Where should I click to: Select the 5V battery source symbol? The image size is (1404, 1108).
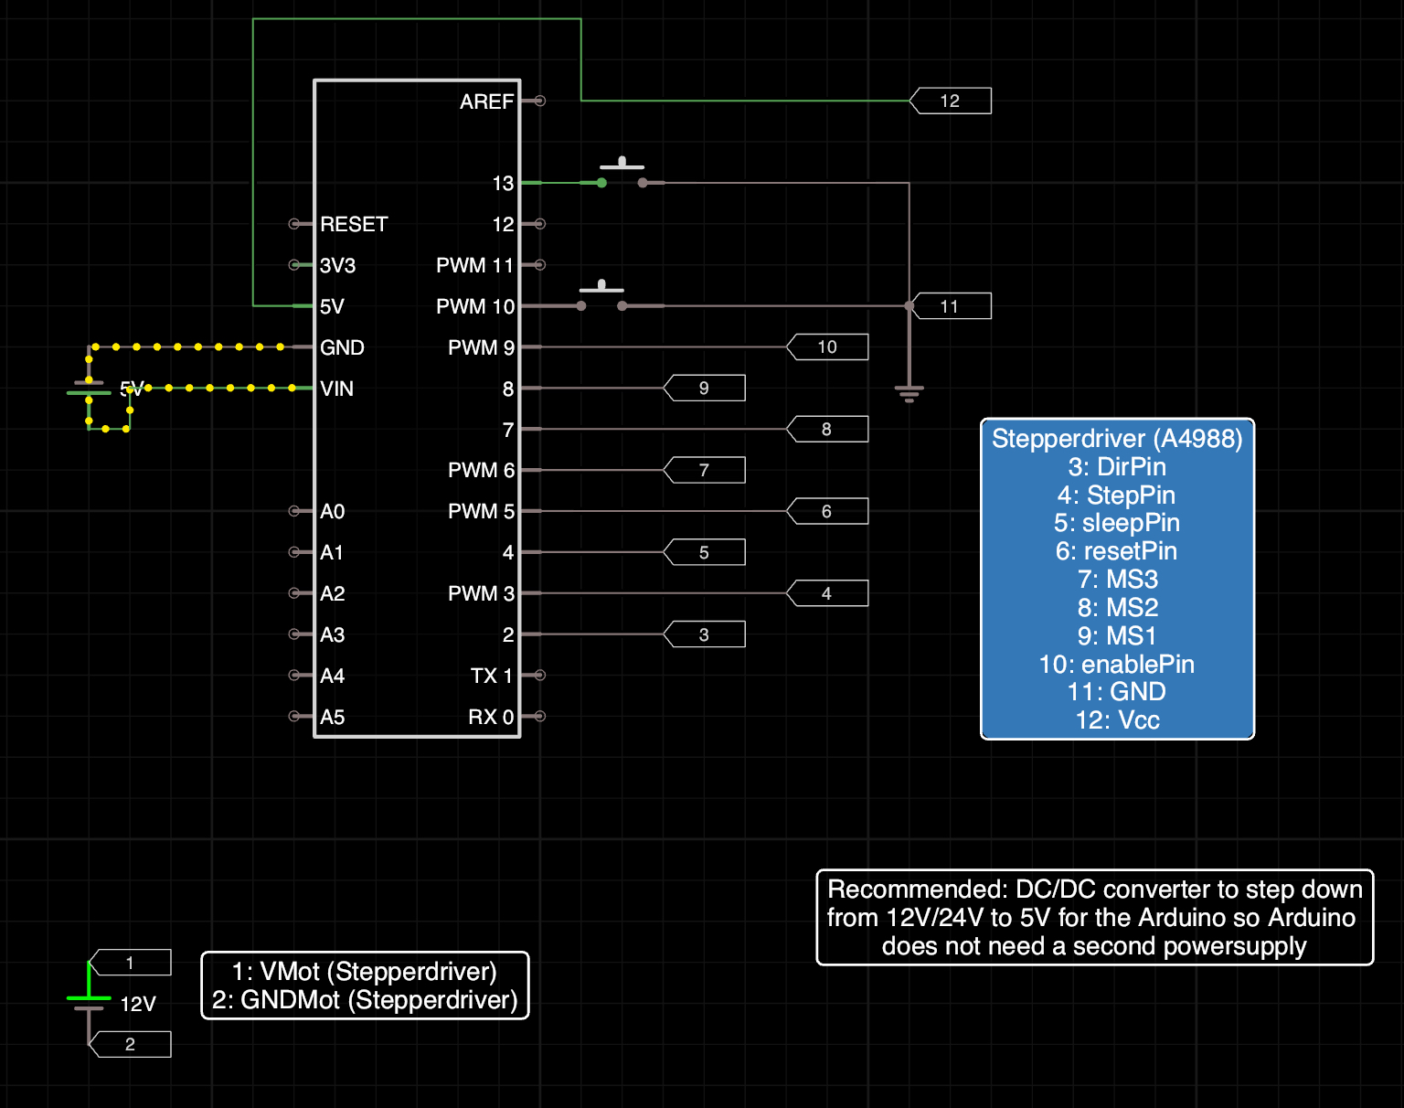click(89, 389)
